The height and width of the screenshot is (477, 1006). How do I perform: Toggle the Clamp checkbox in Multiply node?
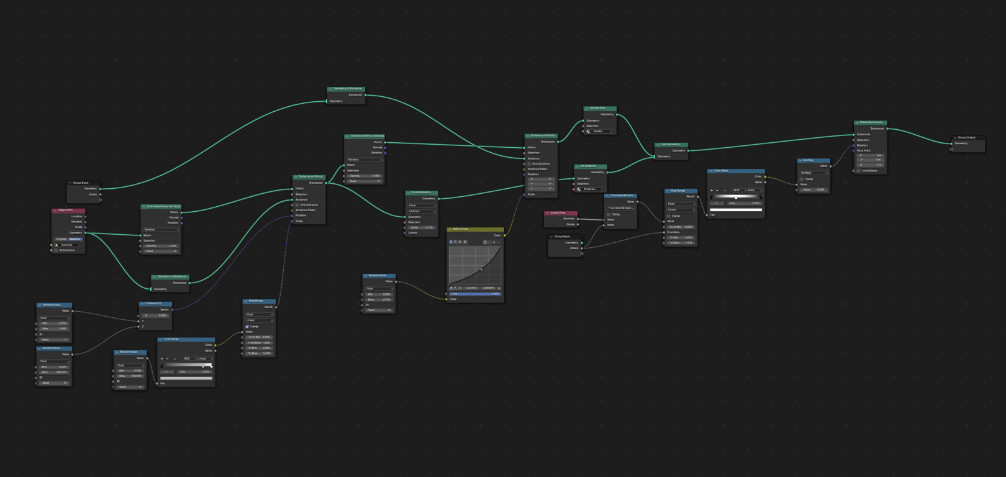[x=802, y=179]
